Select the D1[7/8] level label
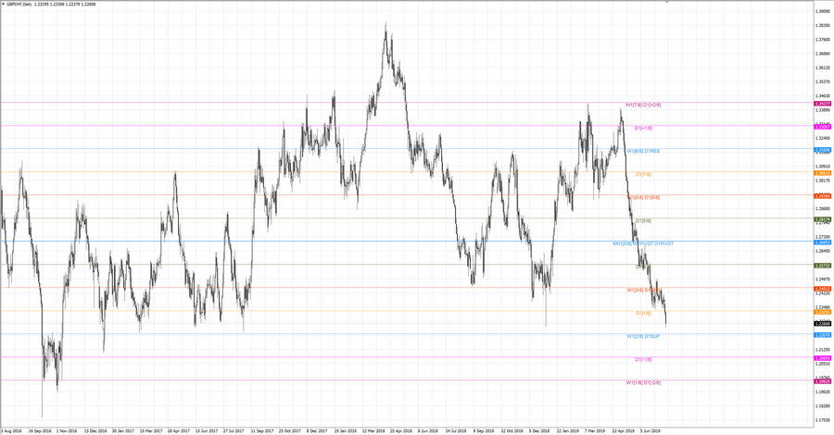Image resolution: width=834 pixels, height=435 pixels. point(643,174)
